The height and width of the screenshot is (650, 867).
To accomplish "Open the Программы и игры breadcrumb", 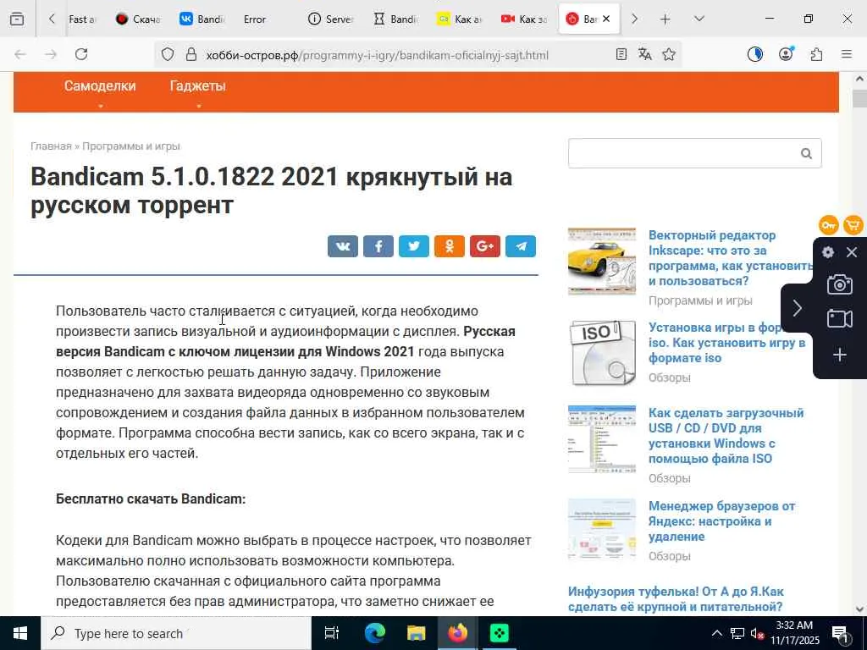I will (131, 146).
